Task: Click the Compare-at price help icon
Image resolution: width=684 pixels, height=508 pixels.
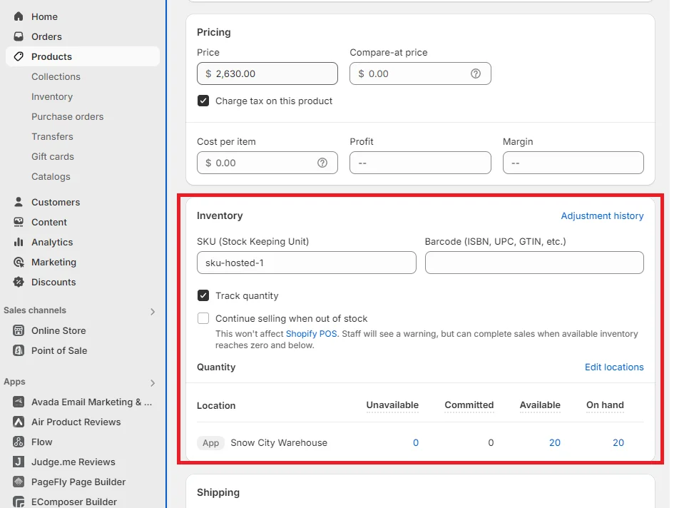Action: 476,73
